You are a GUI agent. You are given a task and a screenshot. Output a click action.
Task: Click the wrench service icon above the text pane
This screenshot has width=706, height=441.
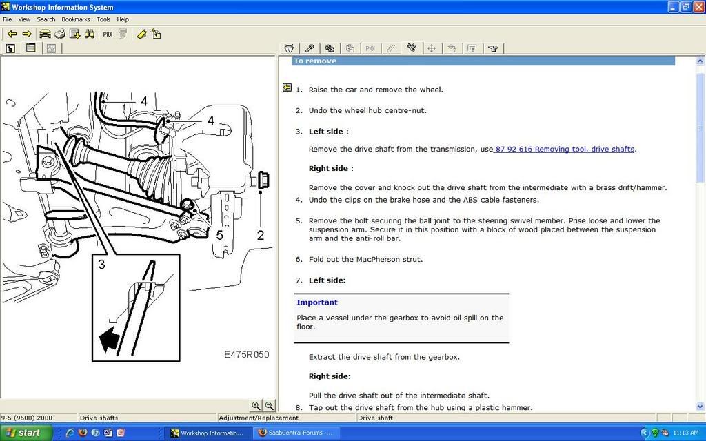pyautogui.click(x=309, y=48)
